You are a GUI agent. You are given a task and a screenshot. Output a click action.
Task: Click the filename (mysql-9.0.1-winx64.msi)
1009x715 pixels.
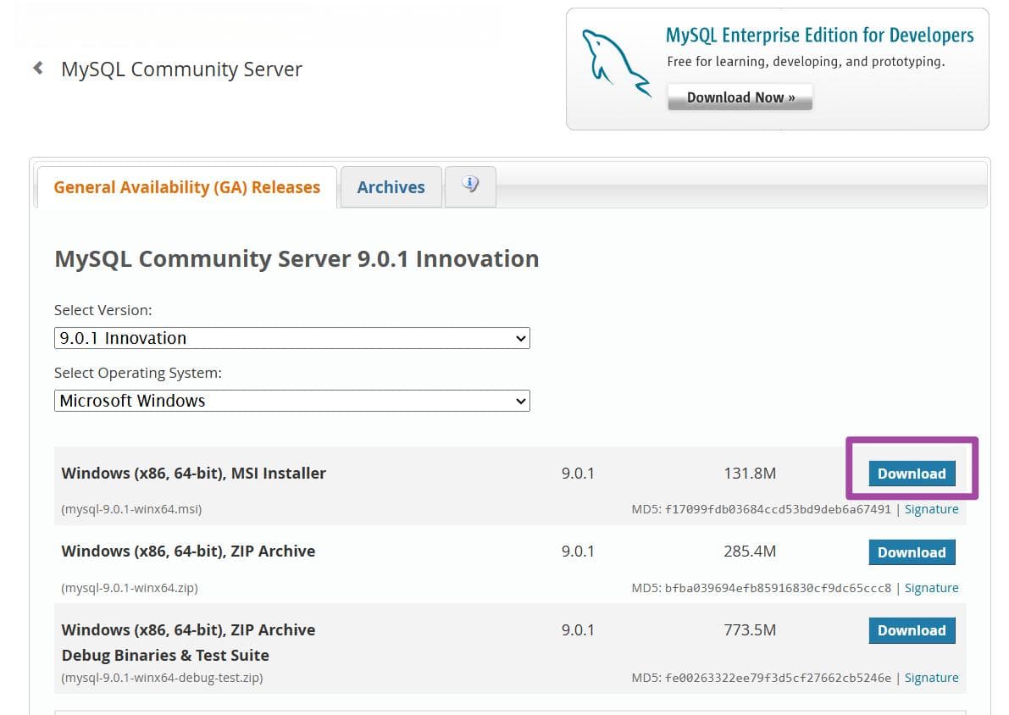pyautogui.click(x=131, y=509)
